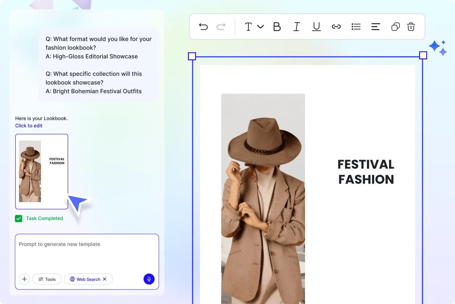Toggle underline formatting

[x=317, y=27]
